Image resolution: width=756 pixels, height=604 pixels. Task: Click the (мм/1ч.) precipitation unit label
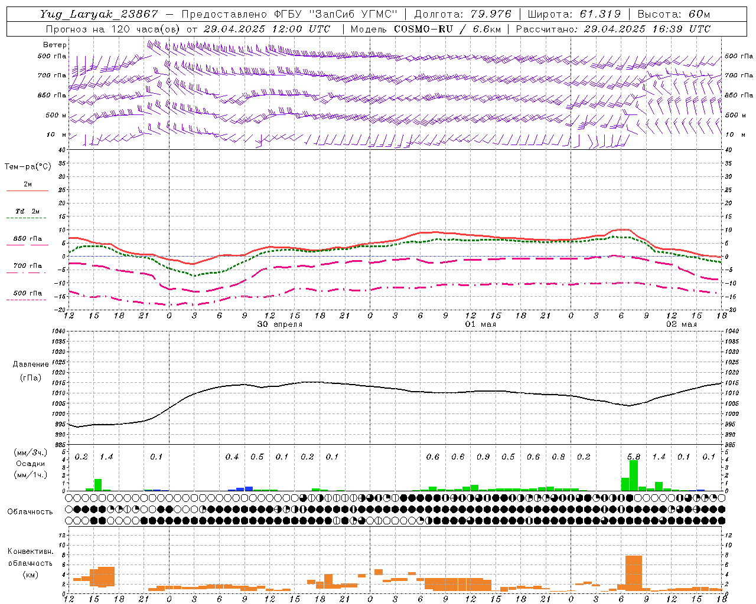click(31, 475)
